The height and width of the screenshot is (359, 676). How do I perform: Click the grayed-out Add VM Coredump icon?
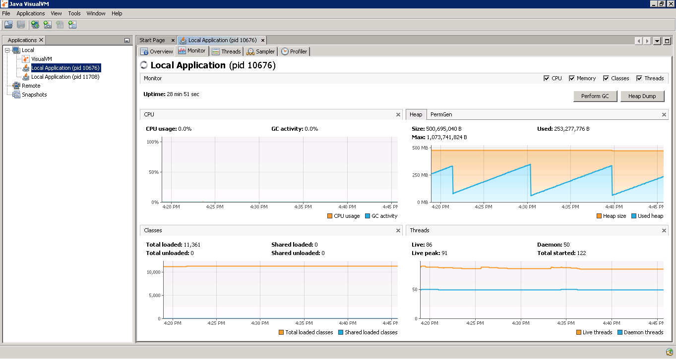(x=60, y=24)
